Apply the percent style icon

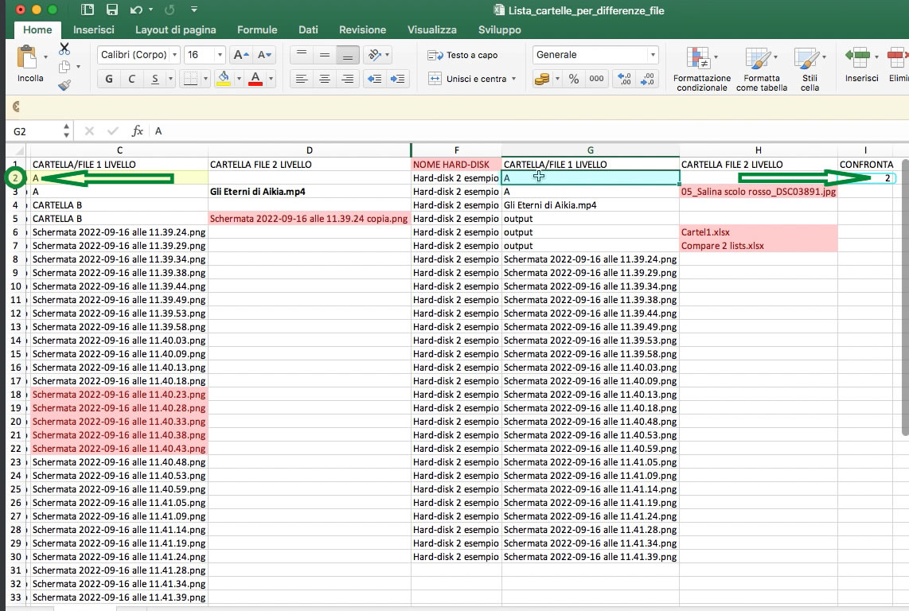[x=574, y=79]
